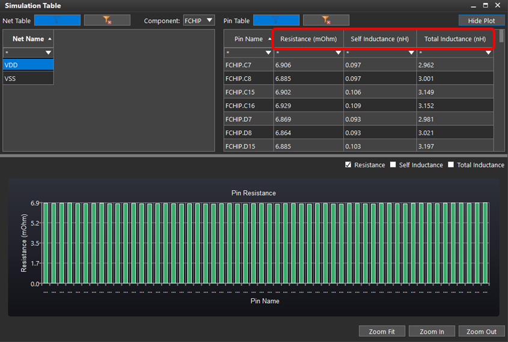Sort by the Total Inductance (nH) column header

click(454, 39)
